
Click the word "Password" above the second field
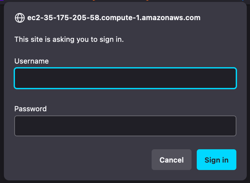tap(30, 109)
